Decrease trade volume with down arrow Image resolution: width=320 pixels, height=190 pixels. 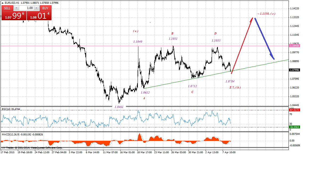(17, 8)
